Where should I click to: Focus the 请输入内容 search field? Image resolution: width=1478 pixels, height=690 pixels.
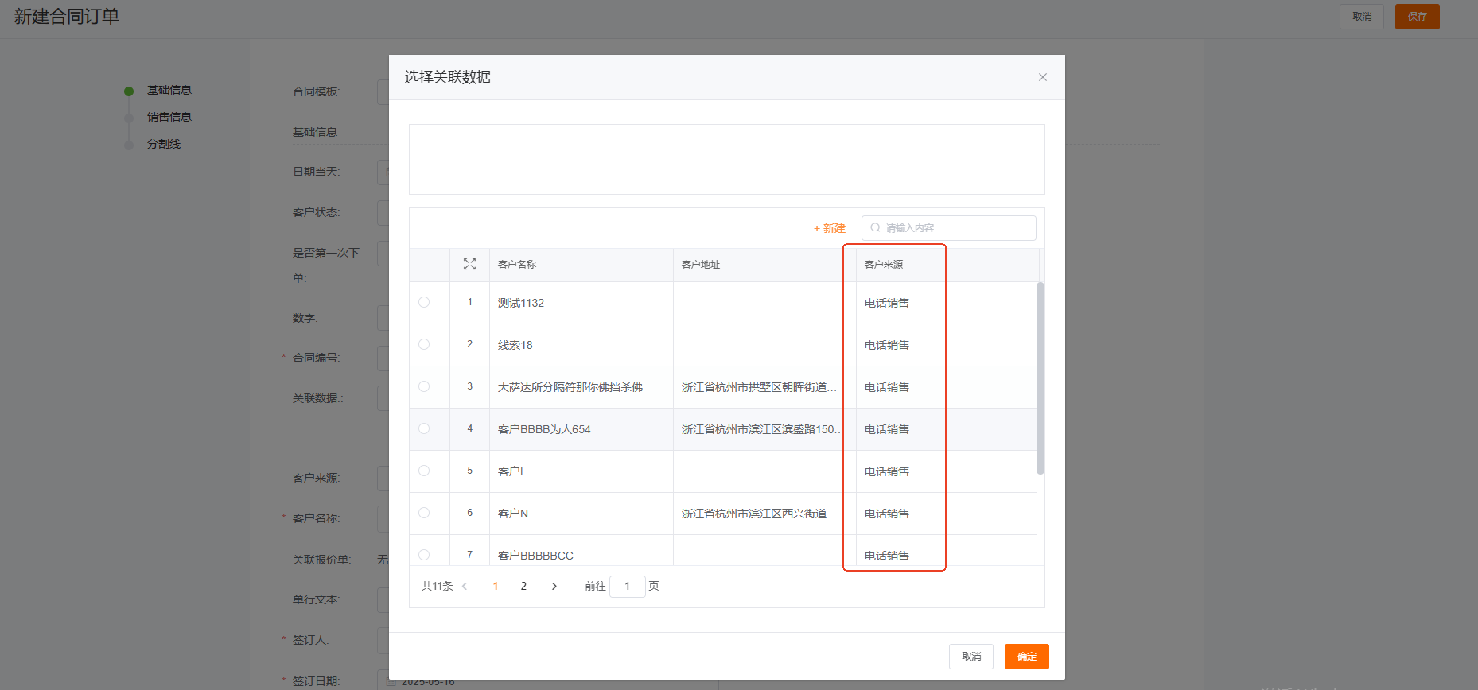(x=949, y=228)
